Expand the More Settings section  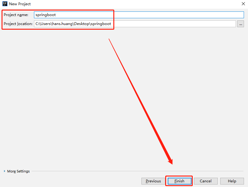point(17,171)
